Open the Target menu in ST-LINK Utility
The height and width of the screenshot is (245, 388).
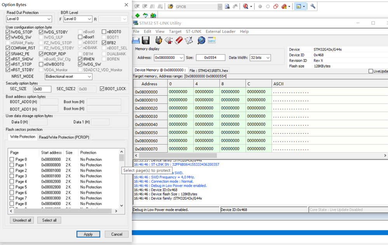pyautogui.click(x=175, y=31)
